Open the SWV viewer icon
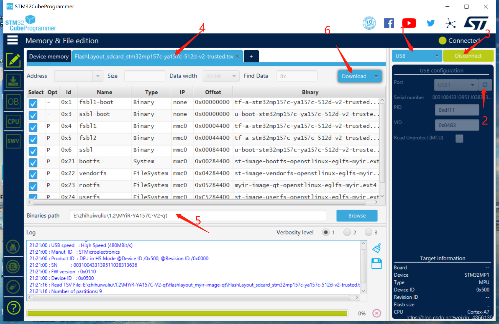499x324 pixels. 13,141
